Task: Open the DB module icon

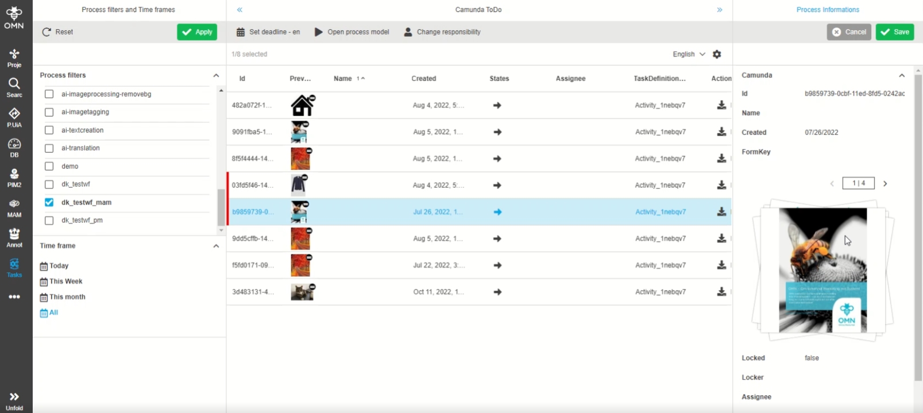Action: [x=14, y=147]
